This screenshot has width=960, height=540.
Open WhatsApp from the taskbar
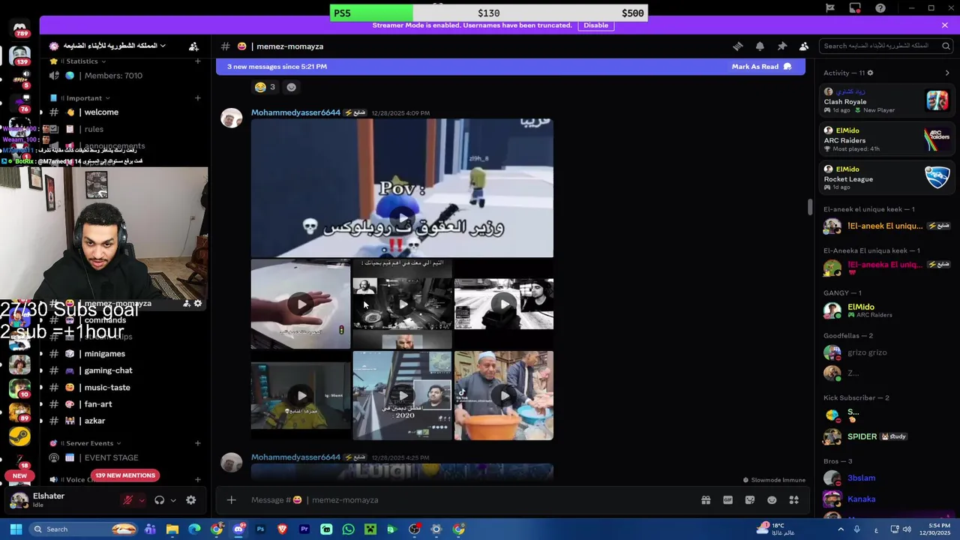348,529
